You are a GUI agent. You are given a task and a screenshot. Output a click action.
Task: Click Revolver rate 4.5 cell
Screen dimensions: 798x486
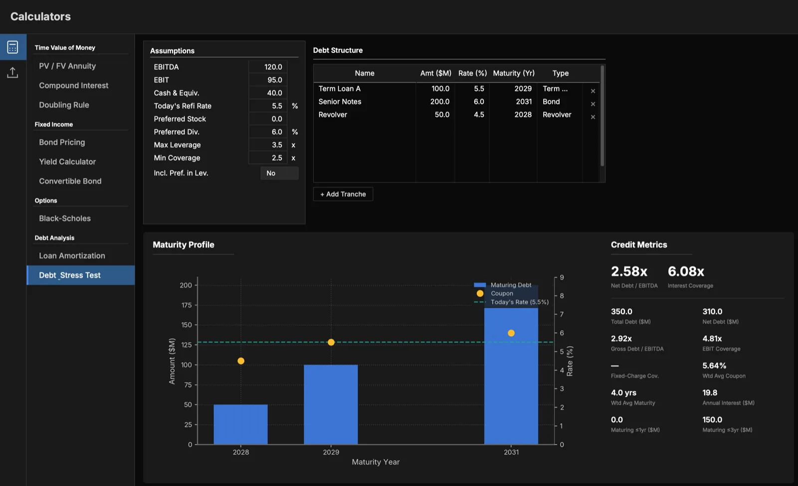pos(472,115)
